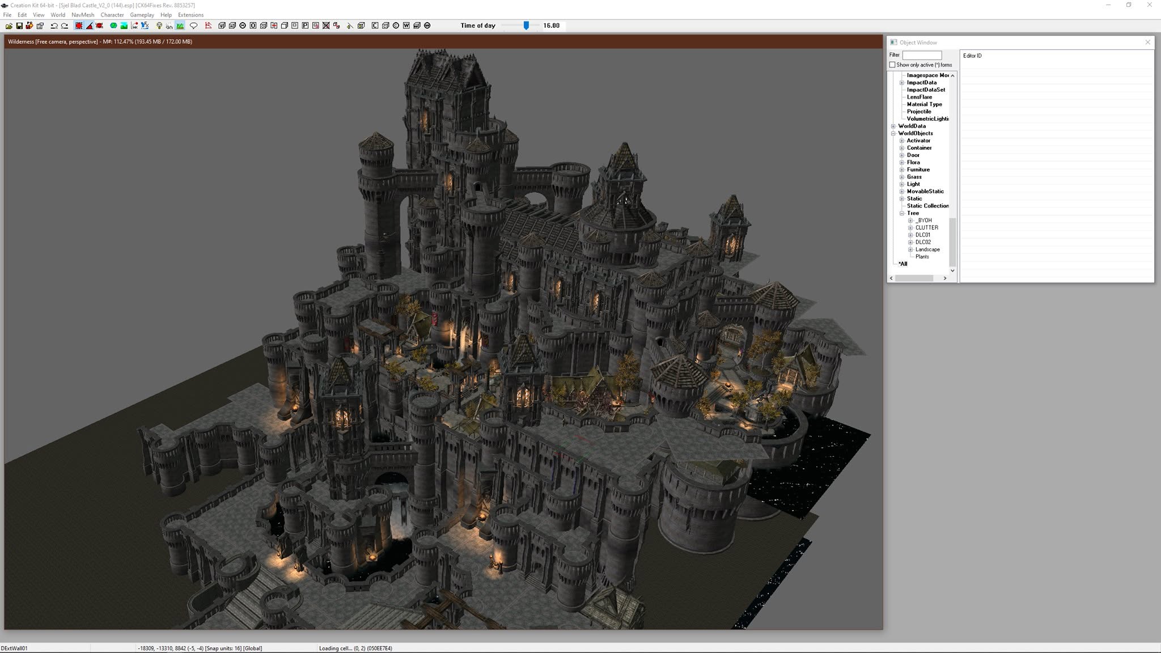
Task: Select the Plants subfolder under Tree
Action: click(x=922, y=257)
